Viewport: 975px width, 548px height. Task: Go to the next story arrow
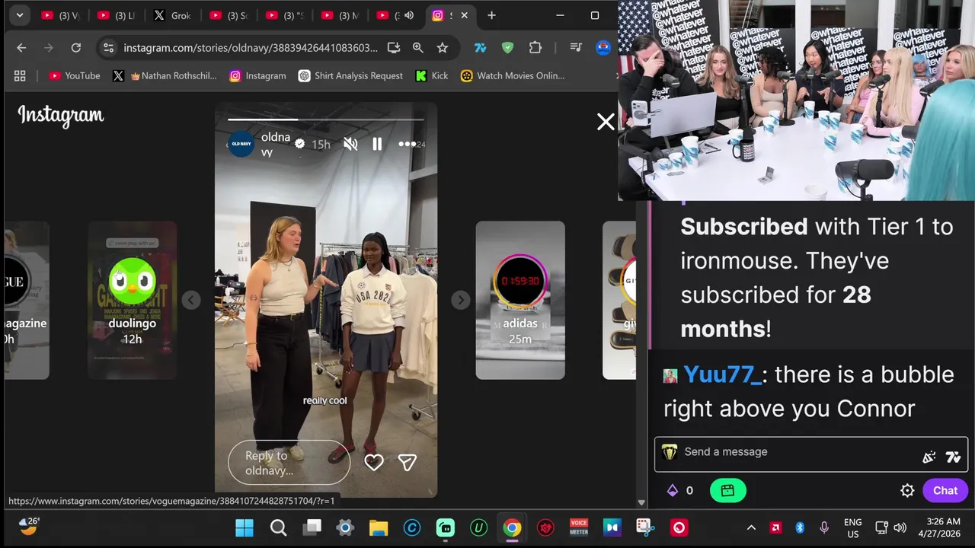[460, 300]
